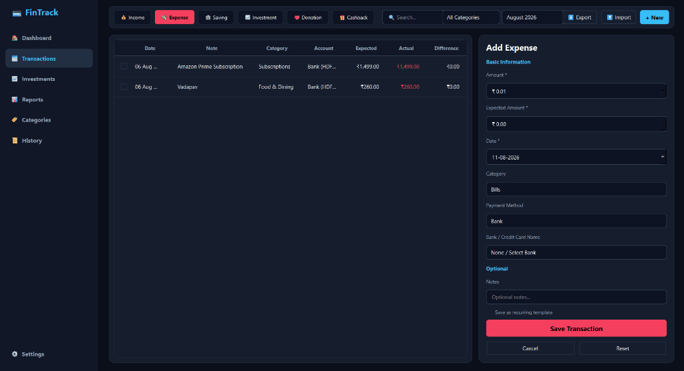The width and height of the screenshot is (684, 371).
Task: Click the Settings gear icon
Action: coord(15,354)
